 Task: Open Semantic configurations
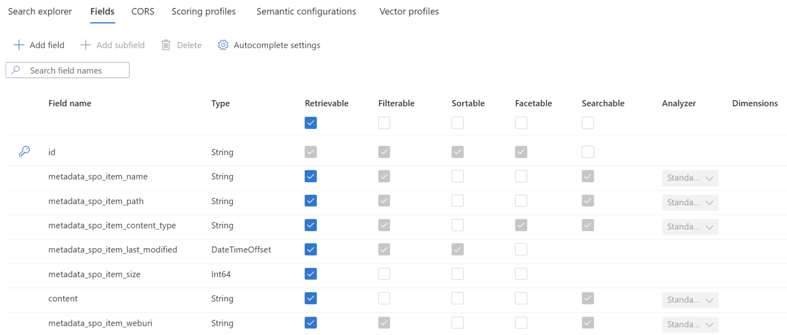click(306, 11)
